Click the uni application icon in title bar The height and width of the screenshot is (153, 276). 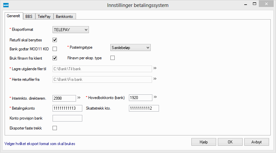point(5,5)
